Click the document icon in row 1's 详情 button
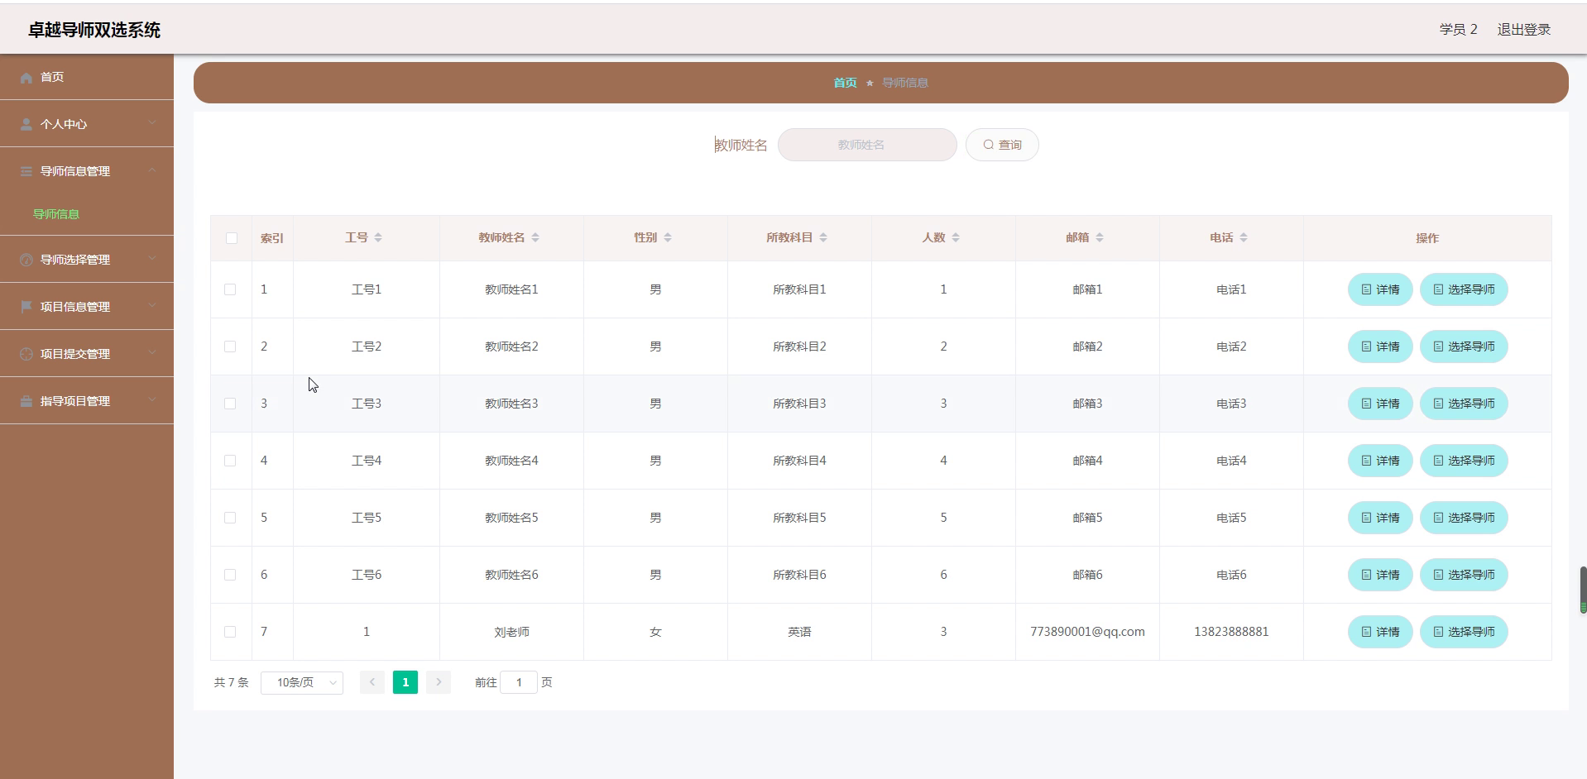Image resolution: width=1587 pixels, height=779 pixels. 1366,289
